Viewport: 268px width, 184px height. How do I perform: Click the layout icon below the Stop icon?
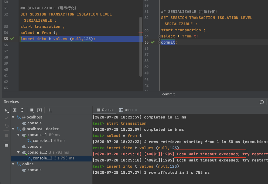click(x=6, y=145)
